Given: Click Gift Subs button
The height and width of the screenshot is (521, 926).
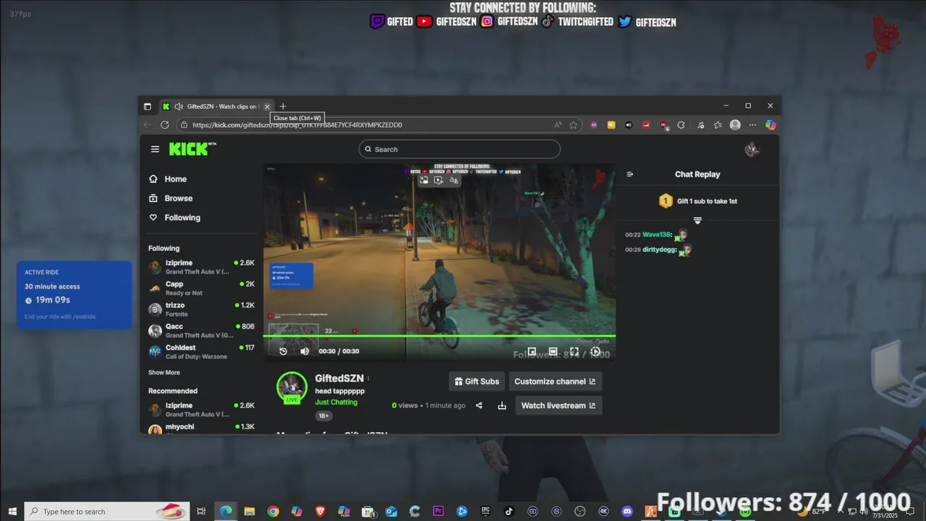Looking at the screenshot, I should pos(476,381).
